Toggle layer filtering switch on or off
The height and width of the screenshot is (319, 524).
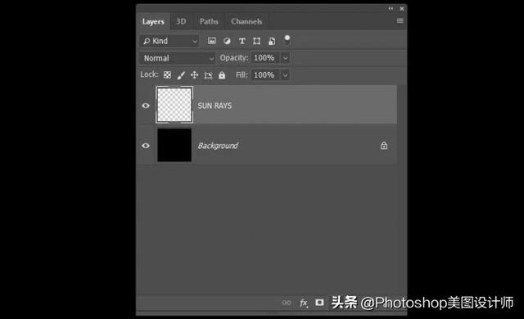[287, 40]
